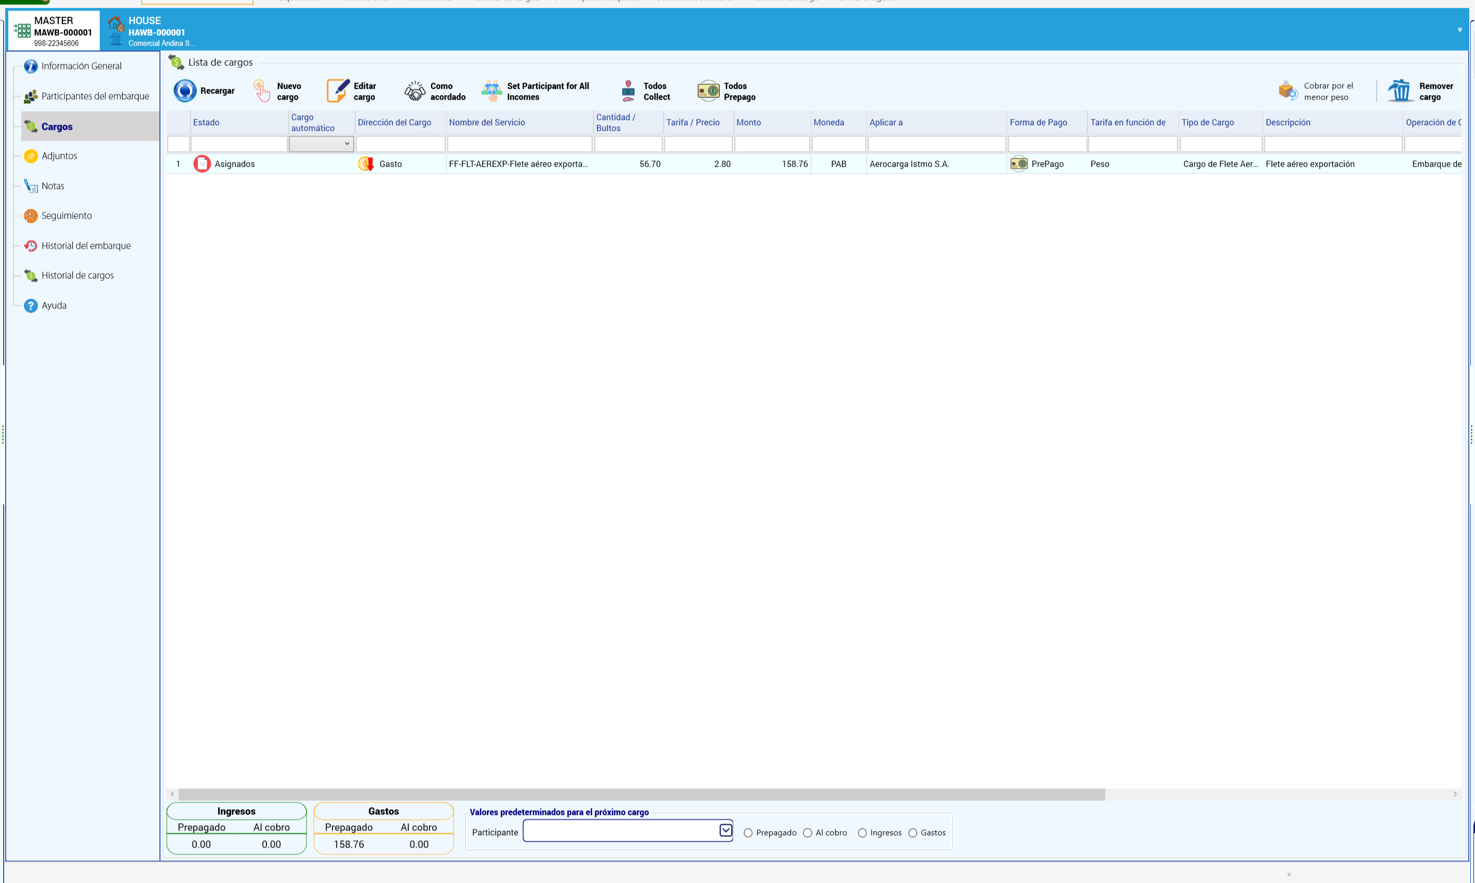Click the PrePago icon in row 1
Image resolution: width=1475 pixels, height=883 pixels.
point(1018,164)
